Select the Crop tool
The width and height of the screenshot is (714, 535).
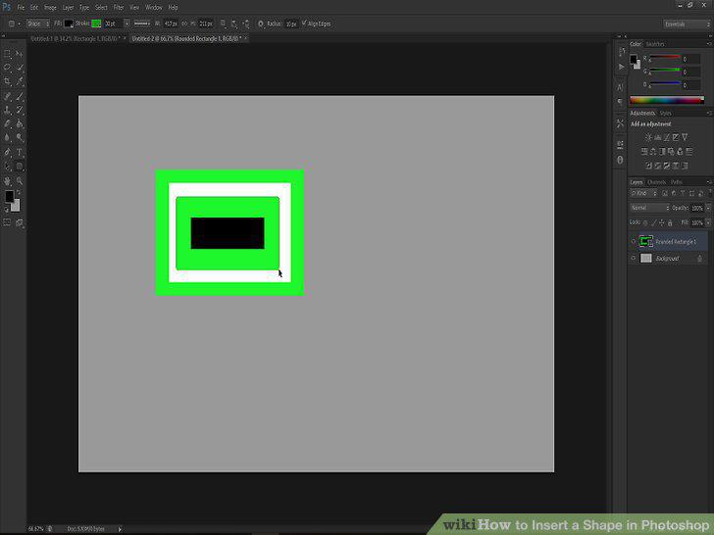(x=7, y=82)
